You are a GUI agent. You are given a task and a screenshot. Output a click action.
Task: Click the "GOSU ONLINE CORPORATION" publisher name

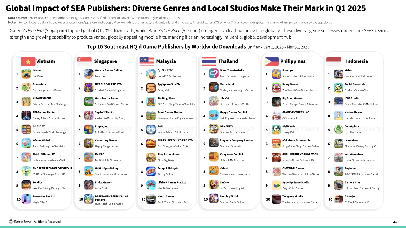coord(300,154)
